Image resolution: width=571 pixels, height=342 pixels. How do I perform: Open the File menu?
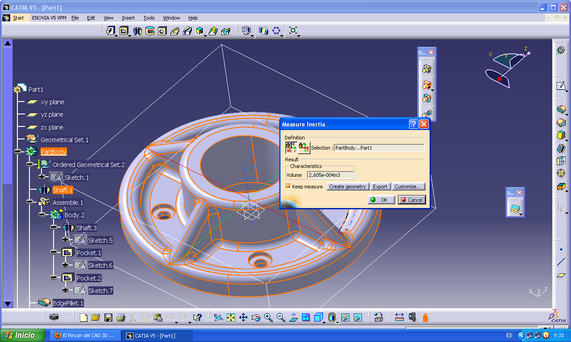click(x=75, y=18)
